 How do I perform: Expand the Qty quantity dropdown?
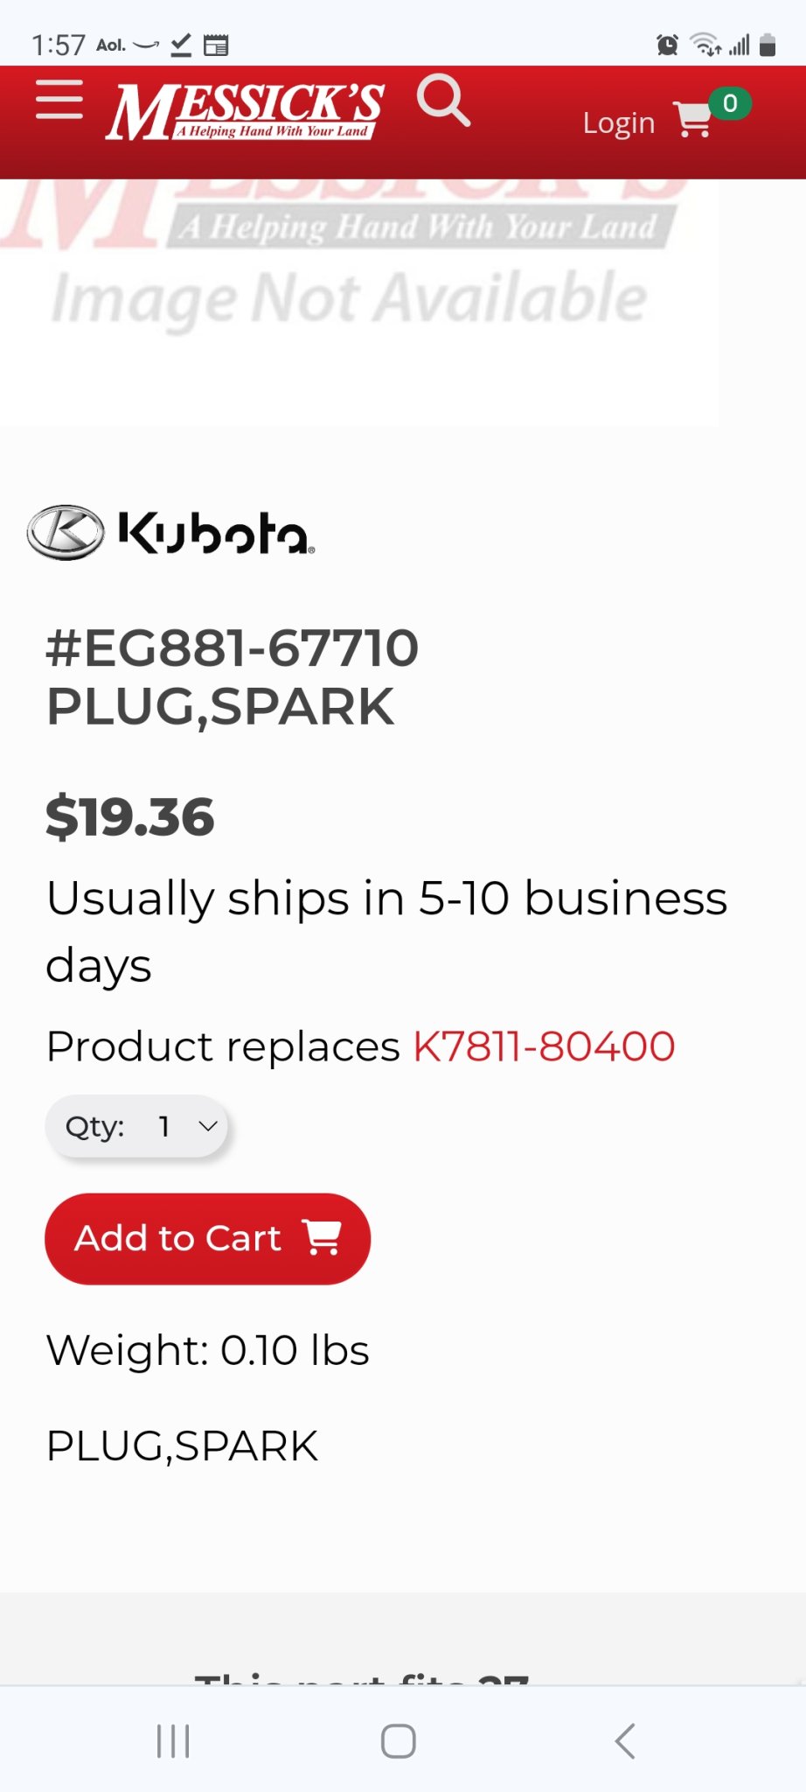coord(136,1126)
